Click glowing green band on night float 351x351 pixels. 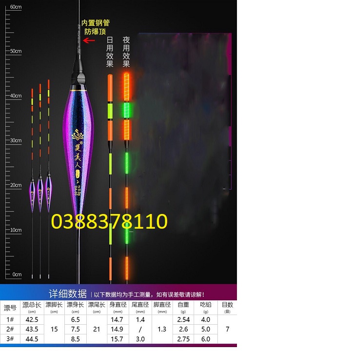(x=126, y=111)
